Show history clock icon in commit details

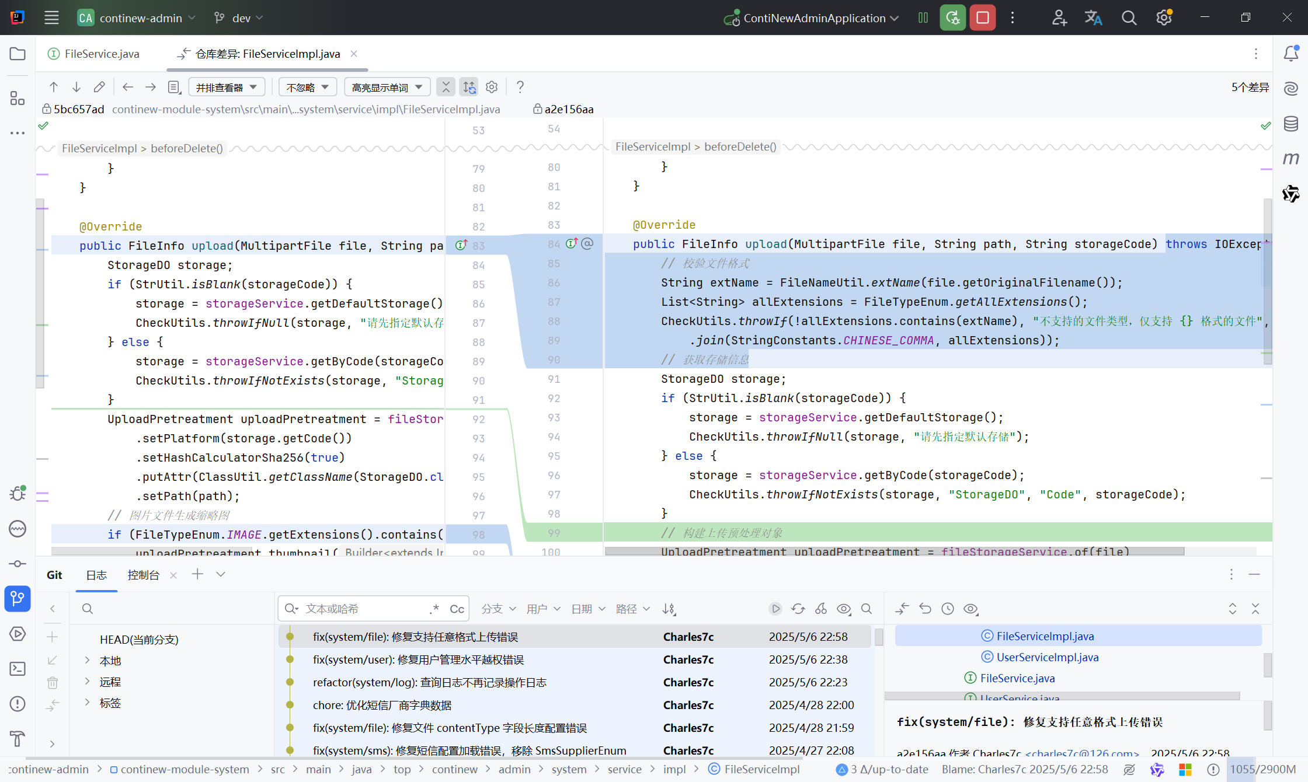pos(948,609)
